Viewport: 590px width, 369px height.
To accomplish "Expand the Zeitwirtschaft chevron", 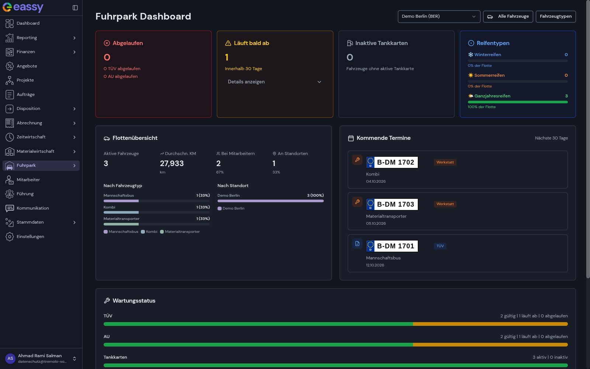I will (x=74, y=137).
